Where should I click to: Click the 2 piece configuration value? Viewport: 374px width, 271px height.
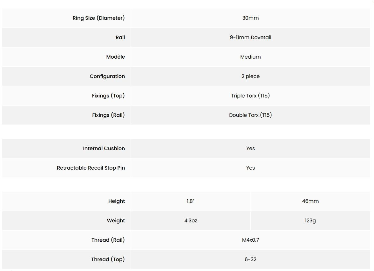[x=250, y=77]
